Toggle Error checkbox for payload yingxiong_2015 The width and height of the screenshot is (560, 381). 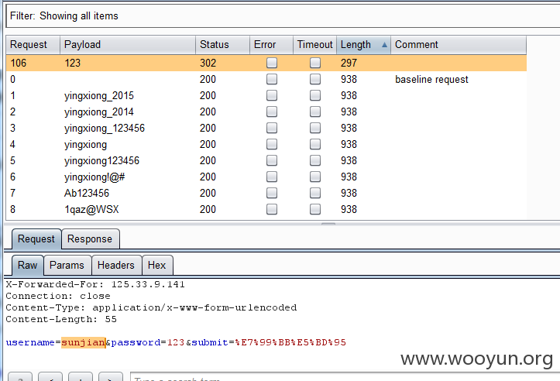click(x=272, y=95)
